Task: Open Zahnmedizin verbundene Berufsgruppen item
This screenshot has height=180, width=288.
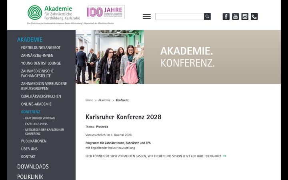Action: (44, 86)
